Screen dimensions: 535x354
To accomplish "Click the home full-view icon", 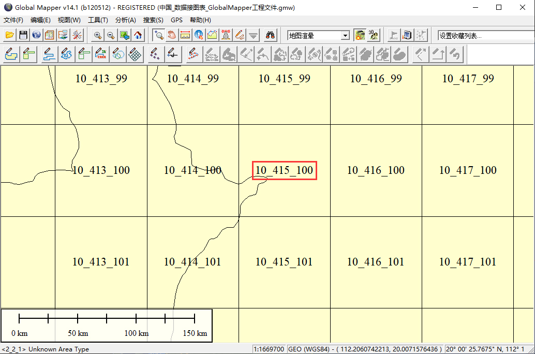I will tap(138, 35).
